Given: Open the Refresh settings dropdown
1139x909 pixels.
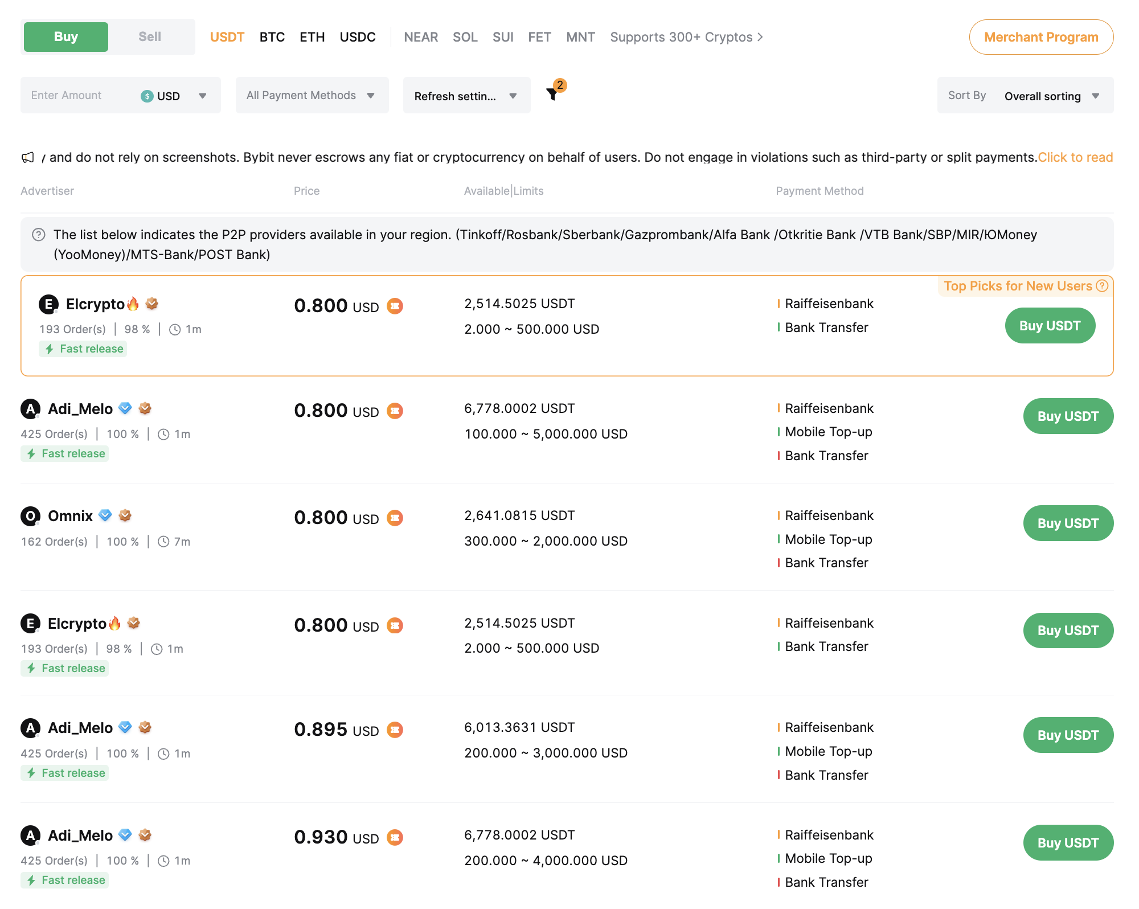Looking at the screenshot, I should tap(467, 95).
